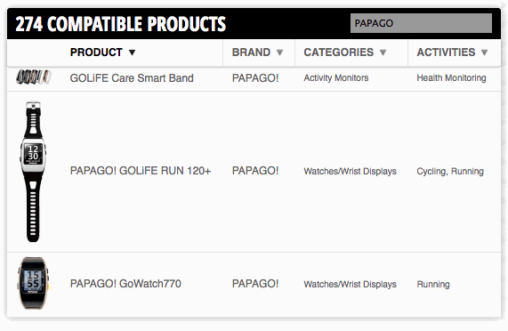This screenshot has height=331, width=508.
Task: Open the GoWatch770 watch image
Action: [34, 283]
